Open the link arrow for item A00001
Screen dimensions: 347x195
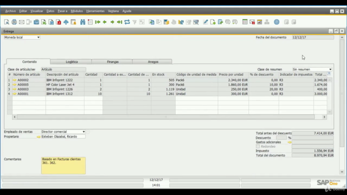point(15,94)
